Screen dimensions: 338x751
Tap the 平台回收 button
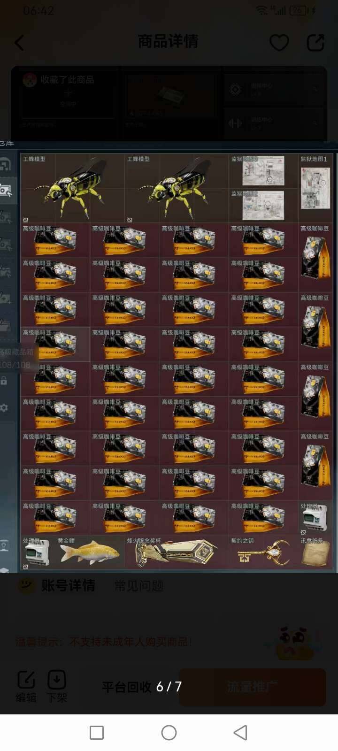pos(127,687)
